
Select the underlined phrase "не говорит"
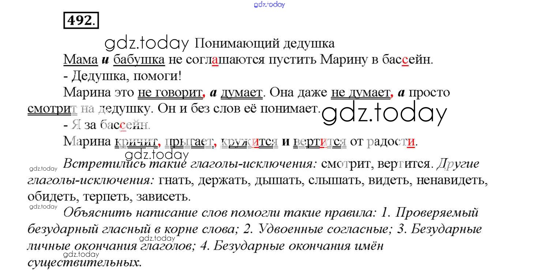click(170, 92)
